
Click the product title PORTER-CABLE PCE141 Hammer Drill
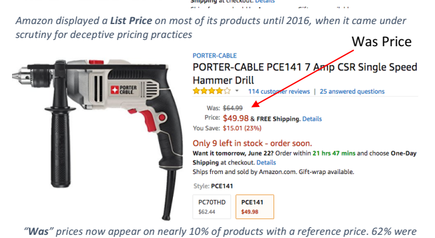tap(305, 73)
